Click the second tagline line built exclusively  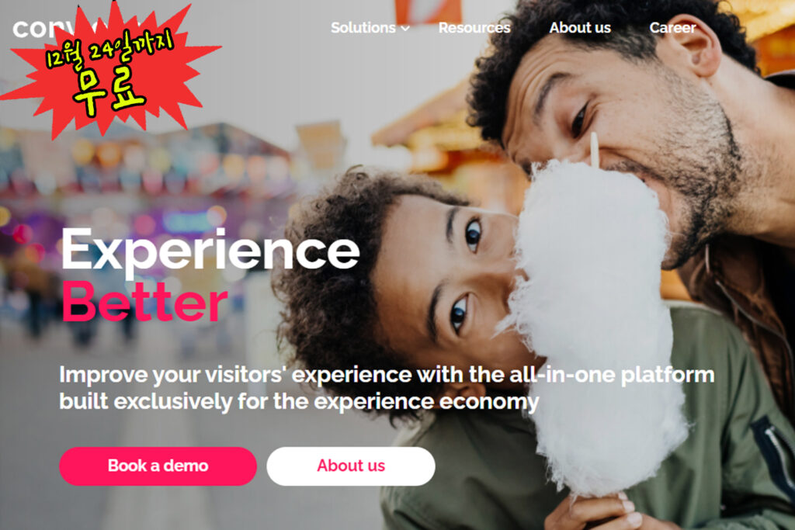[299, 402]
